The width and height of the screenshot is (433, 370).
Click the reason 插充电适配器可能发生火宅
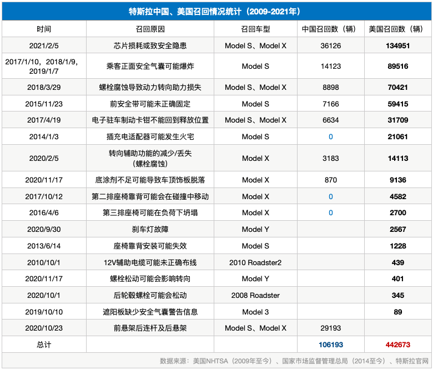(150, 136)
